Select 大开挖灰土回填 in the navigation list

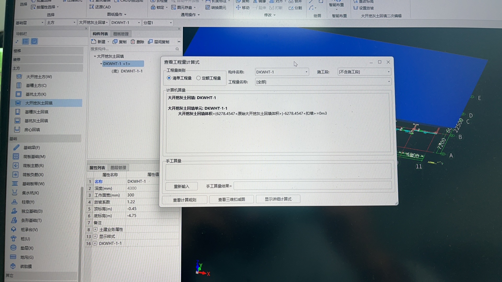point(39,103)
